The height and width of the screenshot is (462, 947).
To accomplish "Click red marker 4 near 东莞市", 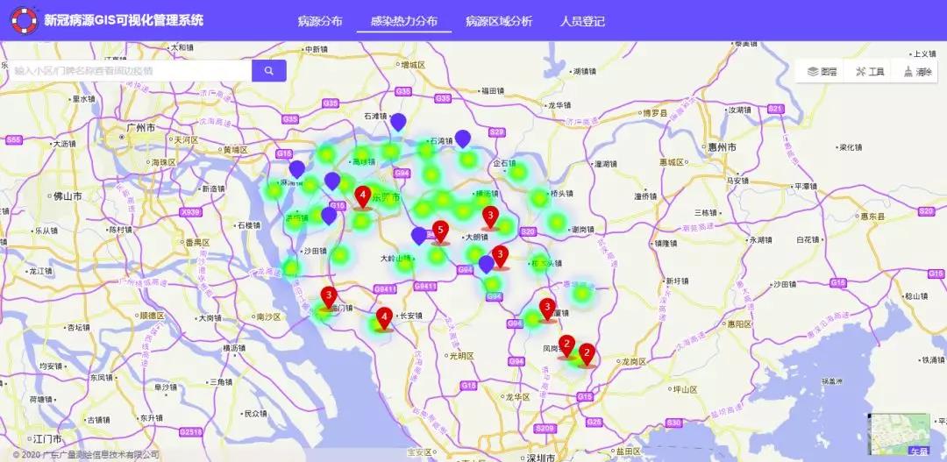I will [361, 196].
